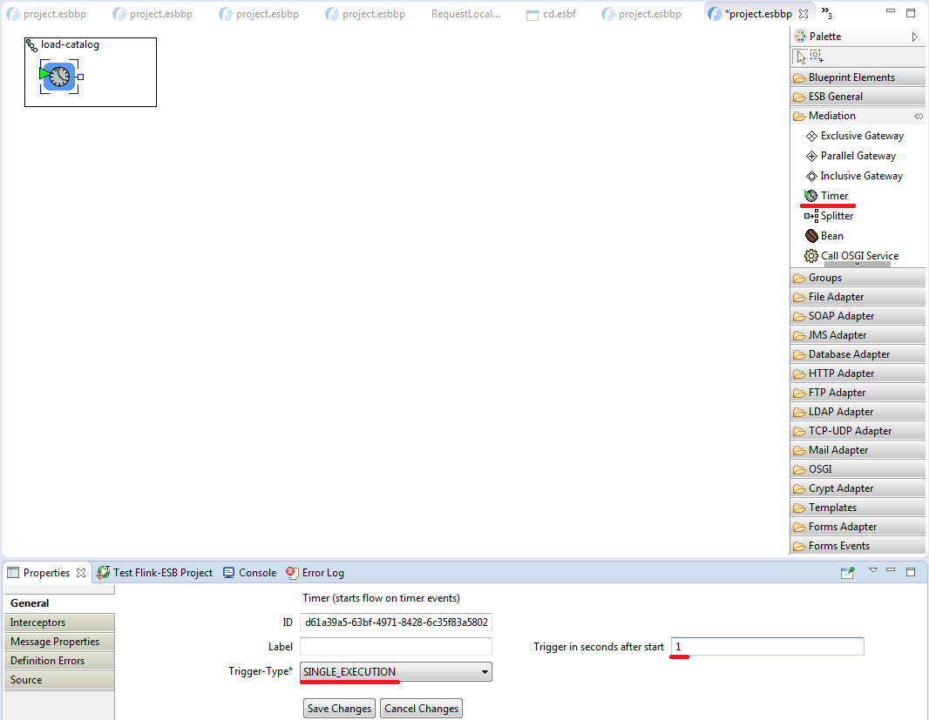Click the Save Changes button

pos(340,709)
